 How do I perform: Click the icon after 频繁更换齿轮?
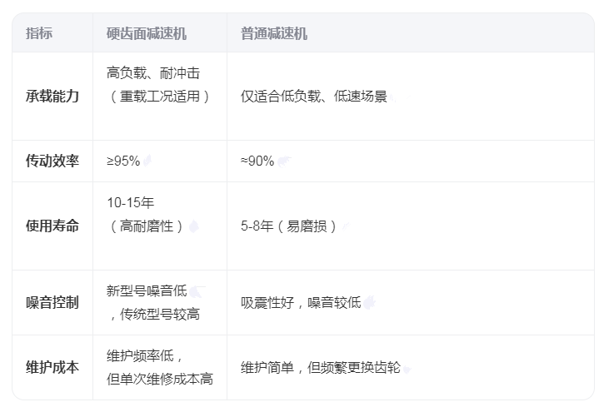pyautogui.click(x=407, y=368)
